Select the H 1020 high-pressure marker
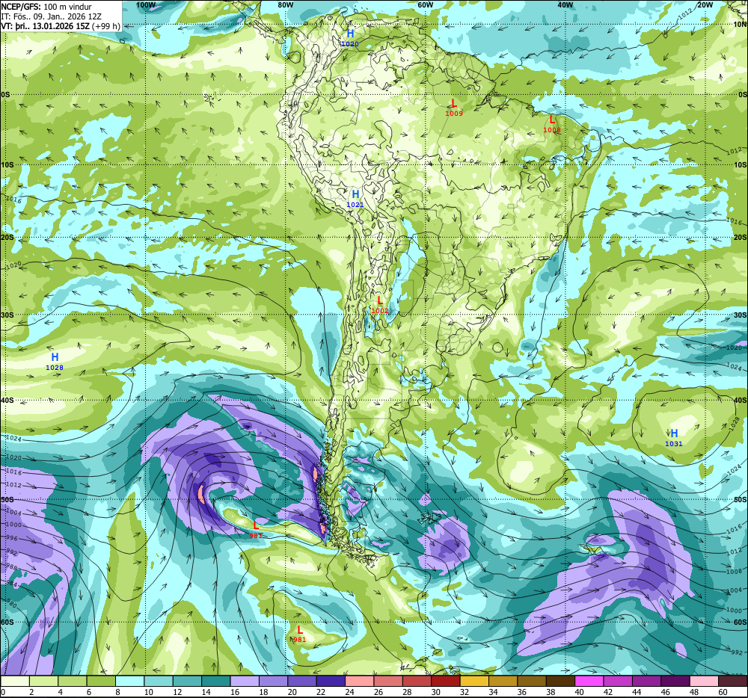748x698 pixels. [350, 37]
